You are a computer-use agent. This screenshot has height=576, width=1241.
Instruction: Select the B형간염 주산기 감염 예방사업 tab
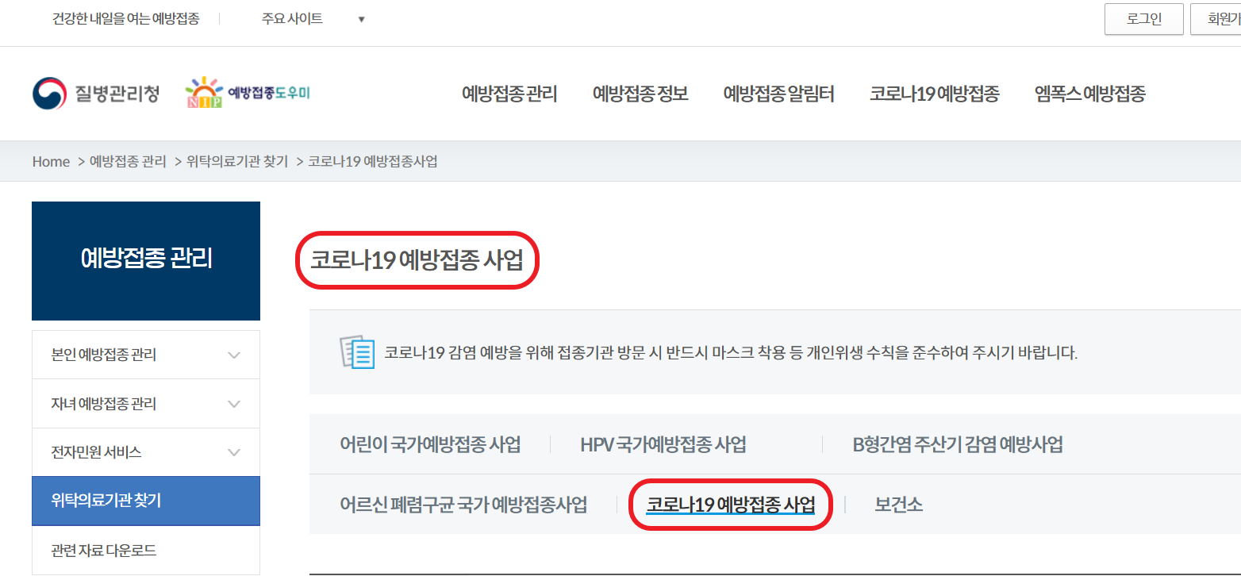click(958, 444)
